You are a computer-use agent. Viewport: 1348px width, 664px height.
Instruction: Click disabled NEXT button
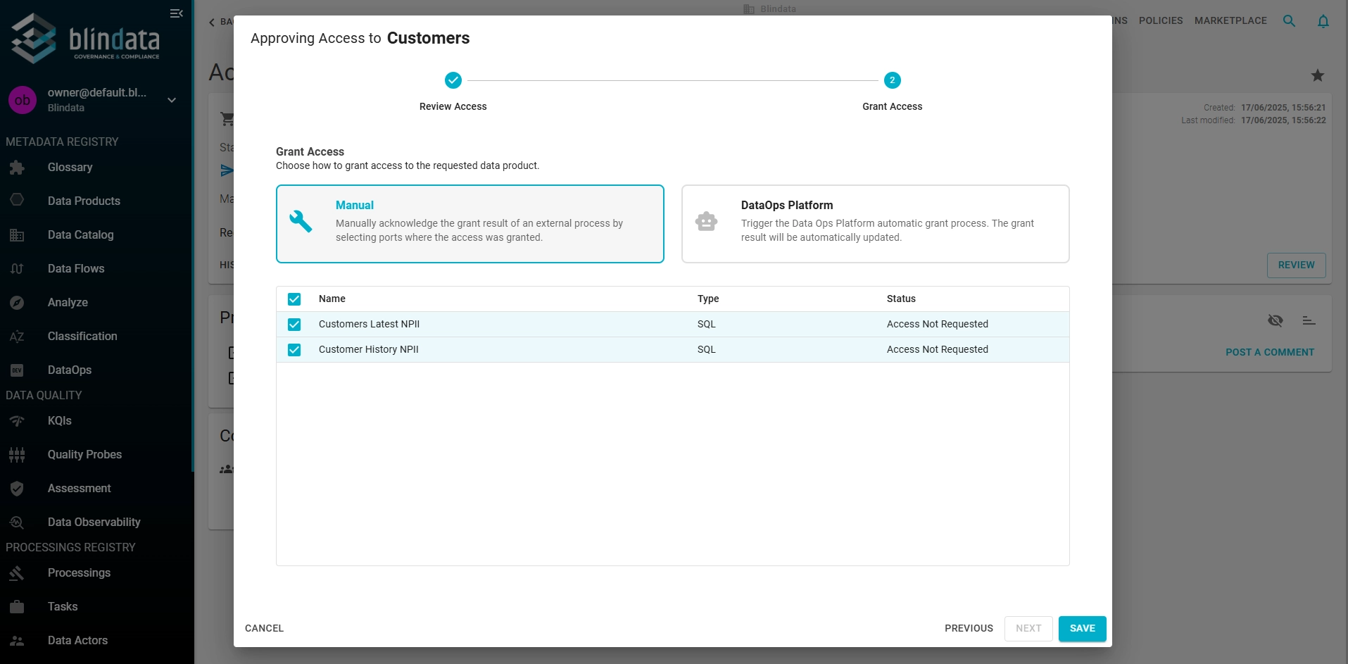click(x=1028, y=629)
